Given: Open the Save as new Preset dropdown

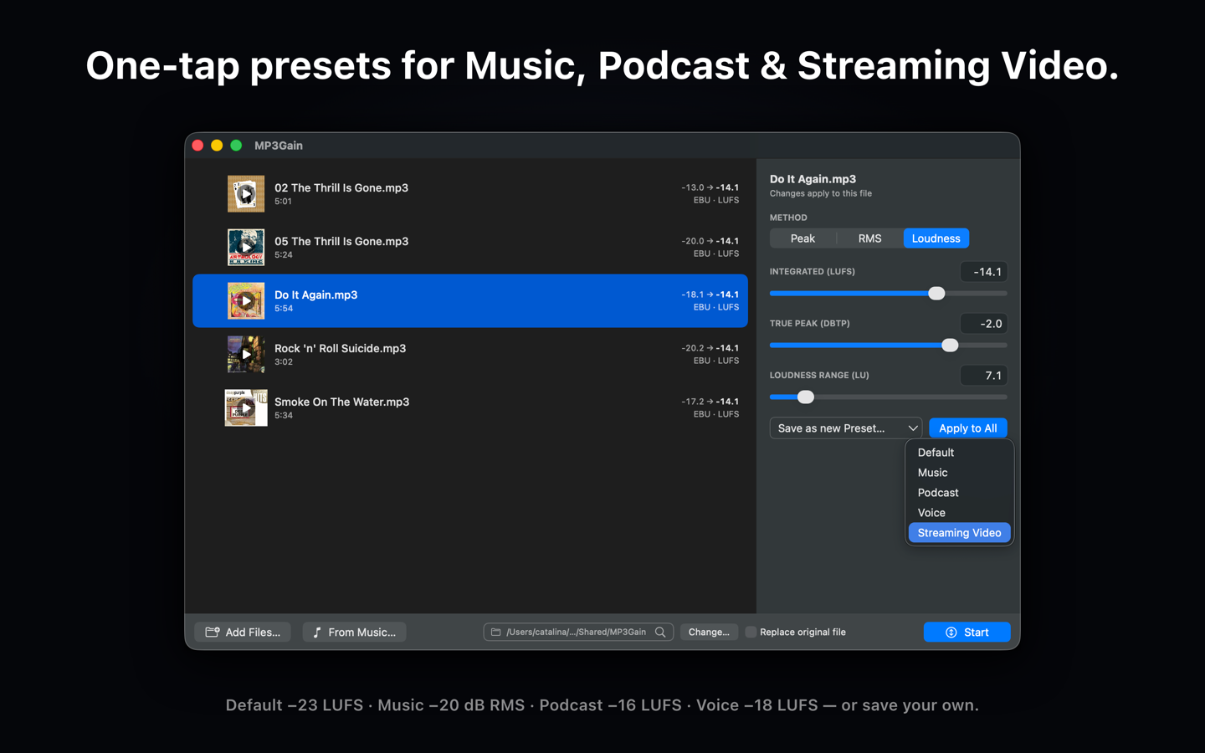Looking at the screenshot, I should coord(845,428).
